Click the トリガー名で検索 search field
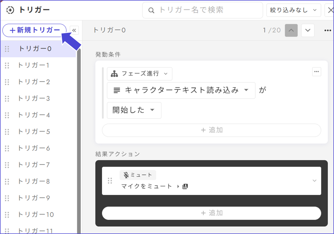This screenshot has height=234, width=334. point(202,10)
